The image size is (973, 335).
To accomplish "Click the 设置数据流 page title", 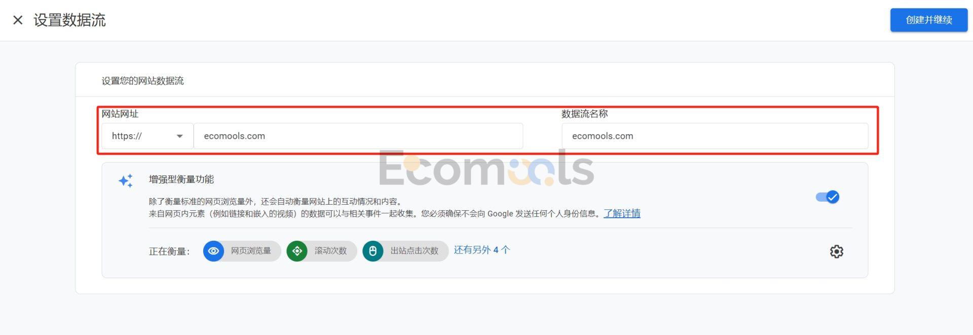I will (70, 20).
